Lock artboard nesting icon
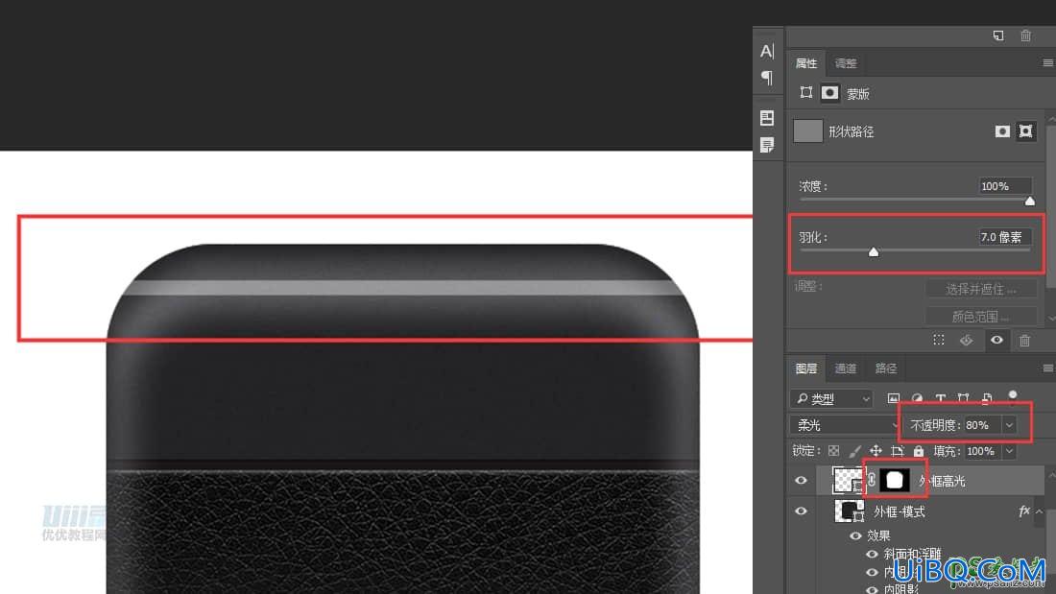This screenshot has height=594, width=1056. click(x=897, y=451)
